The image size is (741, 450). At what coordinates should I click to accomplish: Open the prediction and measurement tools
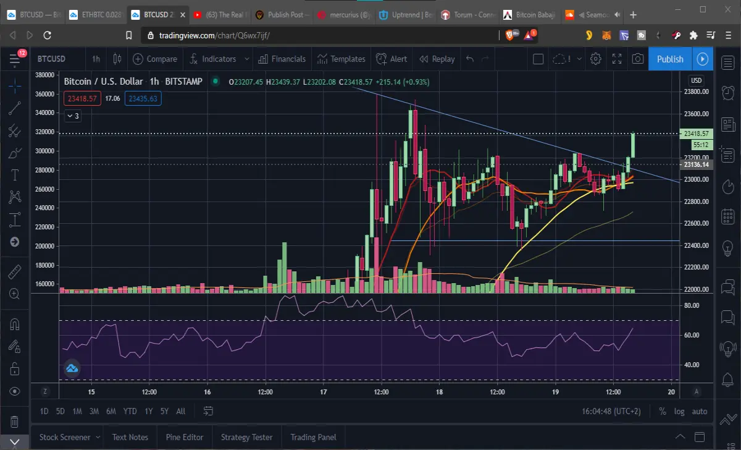click(x=15, y=219)
